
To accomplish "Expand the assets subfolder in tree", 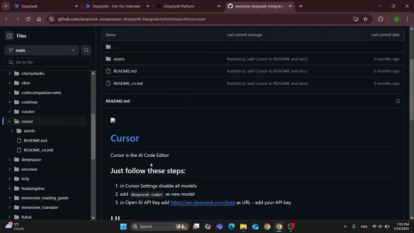I will [x=12, y=131].
